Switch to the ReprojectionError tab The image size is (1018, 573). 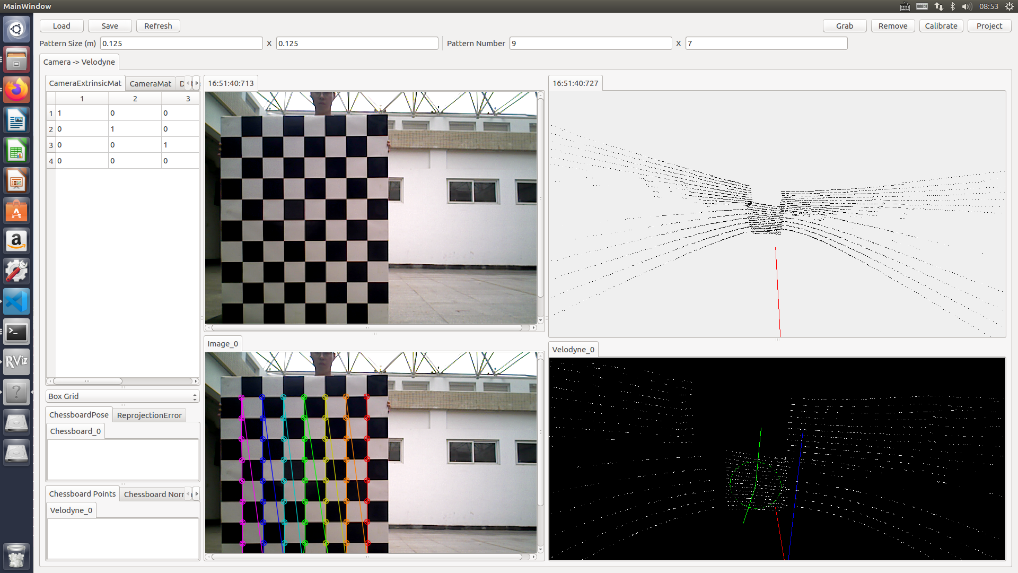click(x=149, y=415)
